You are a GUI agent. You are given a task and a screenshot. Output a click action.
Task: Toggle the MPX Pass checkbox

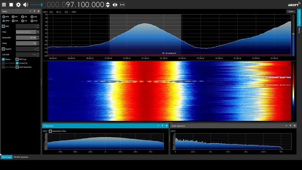17,59
